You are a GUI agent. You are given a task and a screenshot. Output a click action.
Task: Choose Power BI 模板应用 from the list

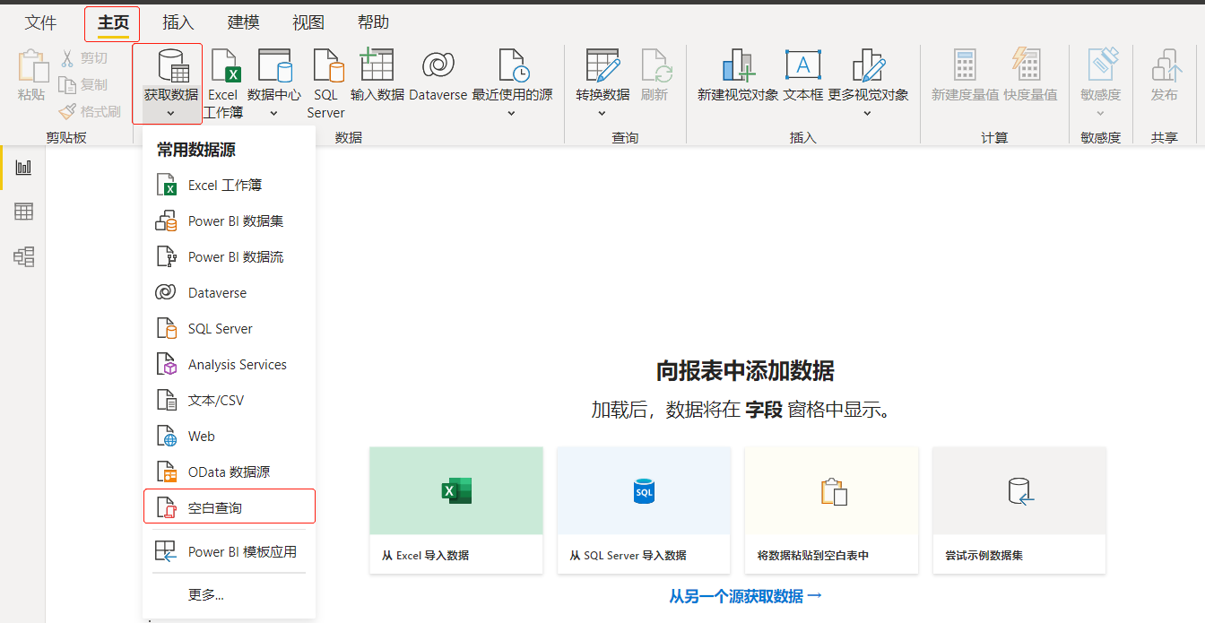[x=230, y=552]
